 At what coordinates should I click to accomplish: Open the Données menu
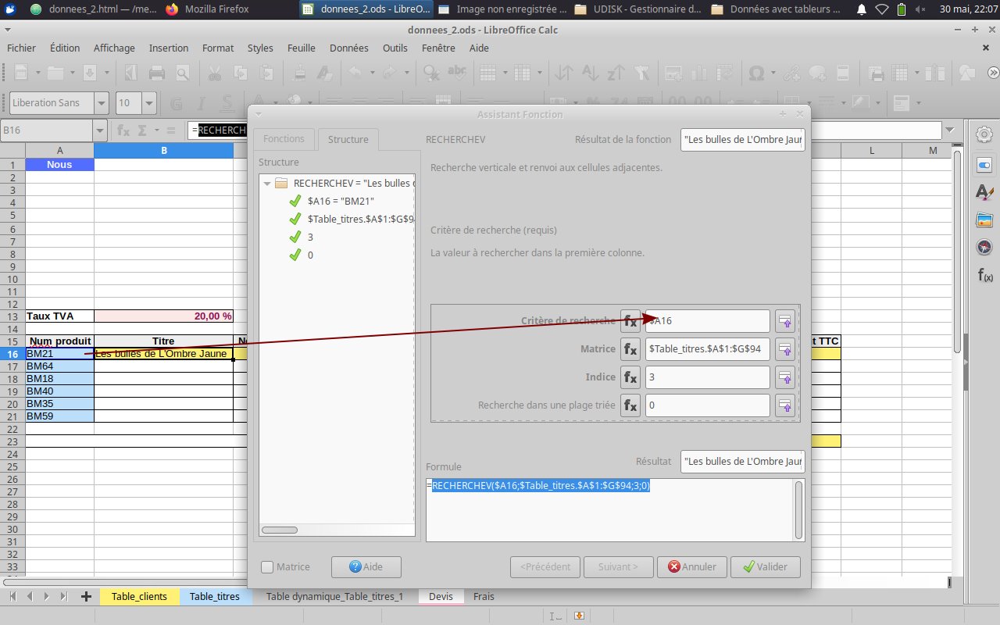coord(348,48)
